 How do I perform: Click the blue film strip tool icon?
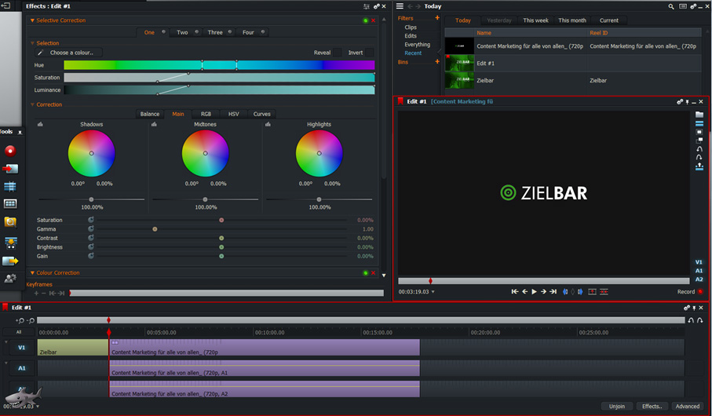(10, 186)
